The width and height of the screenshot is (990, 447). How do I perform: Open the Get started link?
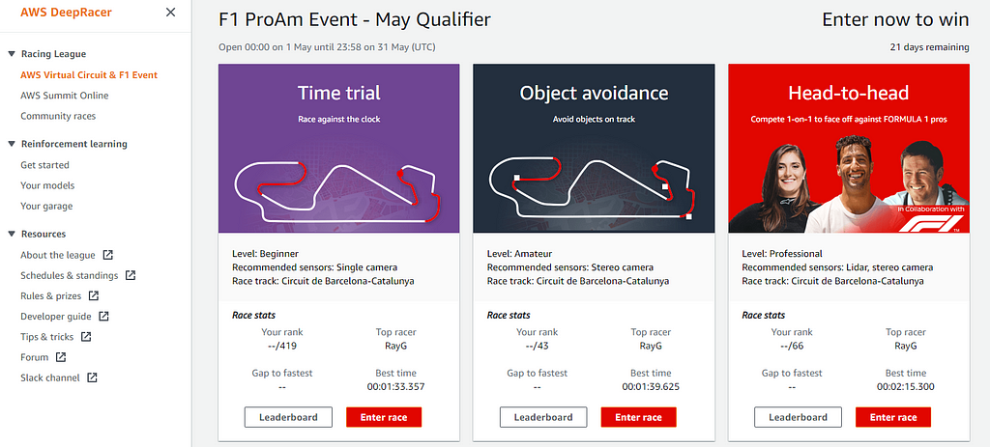tap(44, 165)
